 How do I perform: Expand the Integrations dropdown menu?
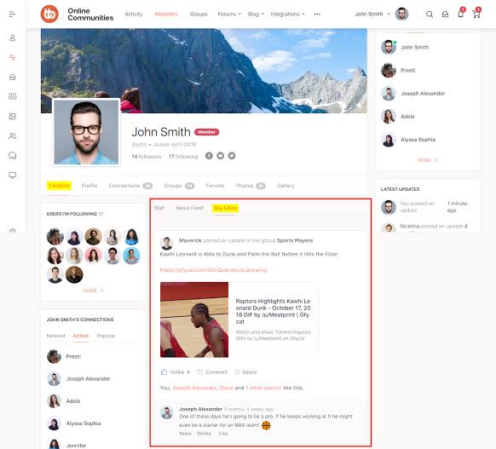[287, 14]
